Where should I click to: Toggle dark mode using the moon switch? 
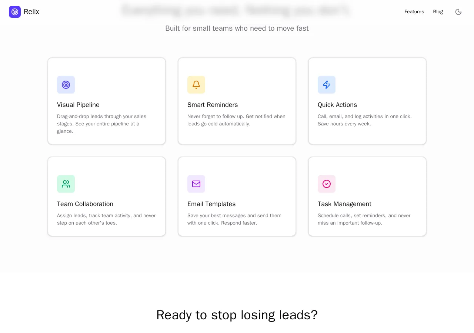458,12
